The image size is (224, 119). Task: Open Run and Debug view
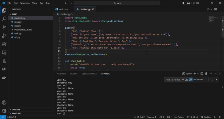click(4, 35)
